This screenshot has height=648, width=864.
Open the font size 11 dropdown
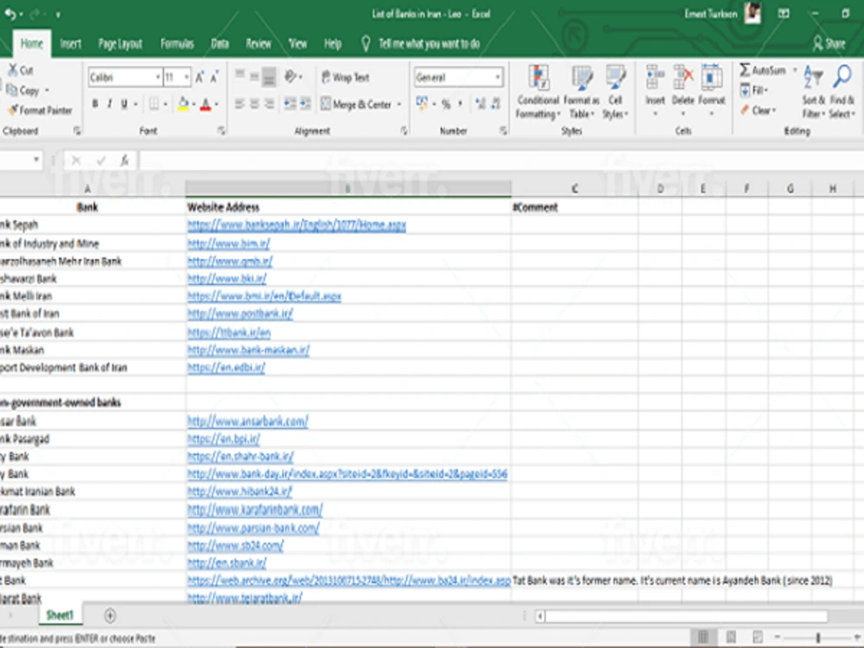[187, 77]
